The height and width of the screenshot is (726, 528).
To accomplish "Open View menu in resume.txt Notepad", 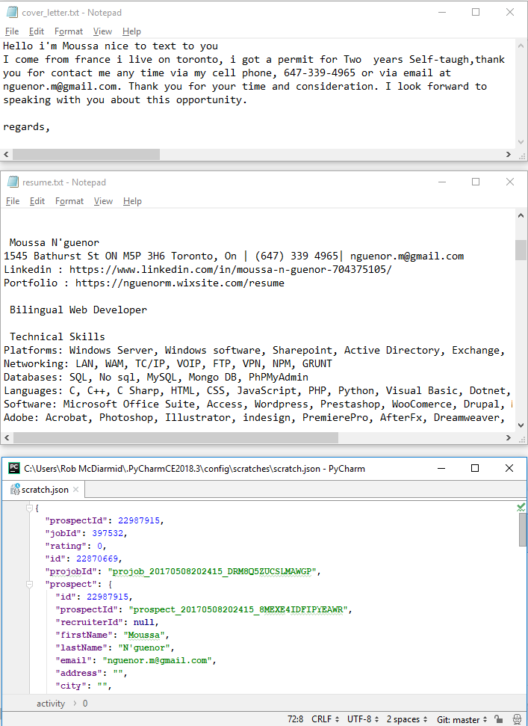I will coord(103,201).
